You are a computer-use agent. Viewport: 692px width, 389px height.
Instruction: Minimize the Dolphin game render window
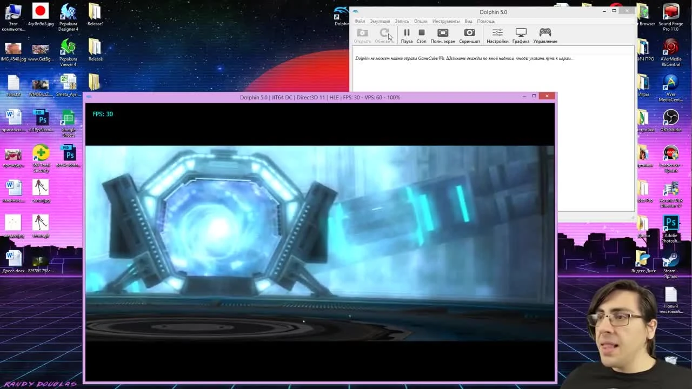(524, 96)
